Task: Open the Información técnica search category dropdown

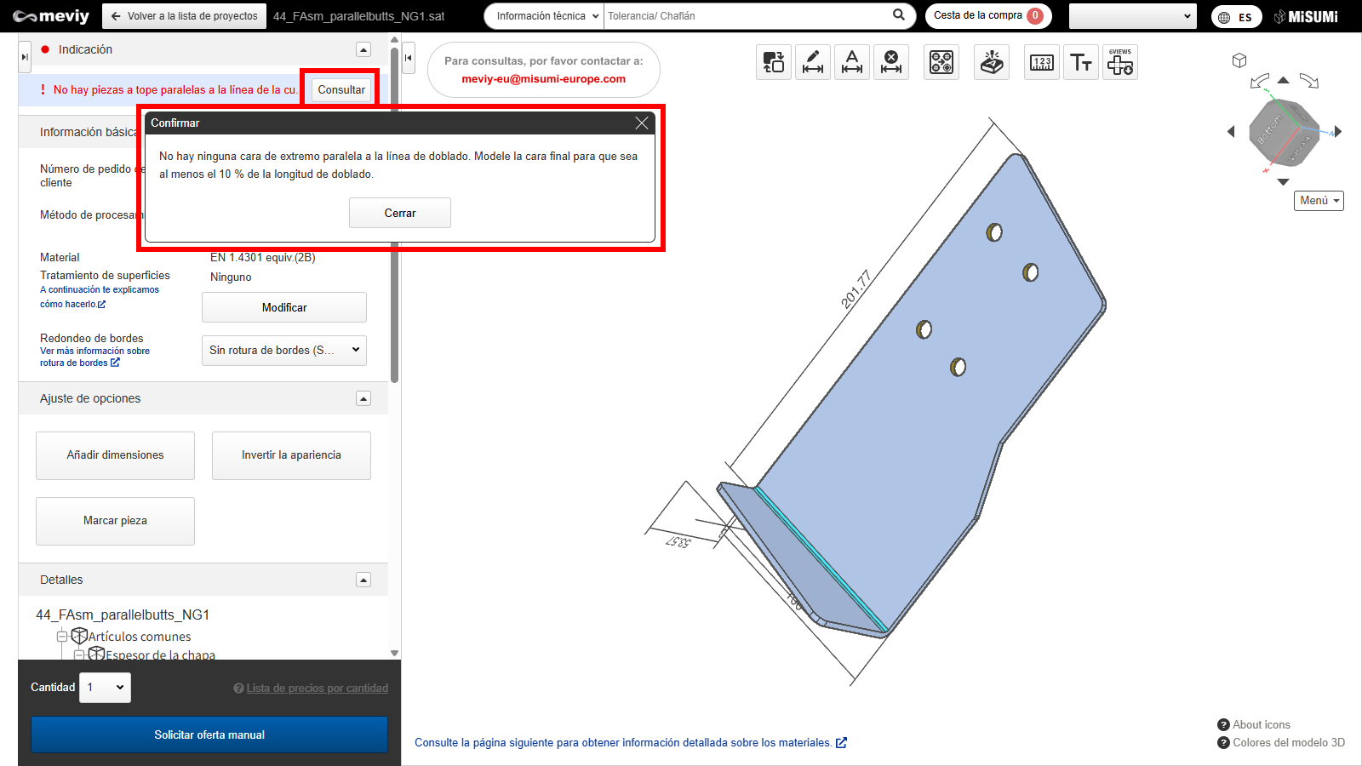Action: (x=545, y=16)
